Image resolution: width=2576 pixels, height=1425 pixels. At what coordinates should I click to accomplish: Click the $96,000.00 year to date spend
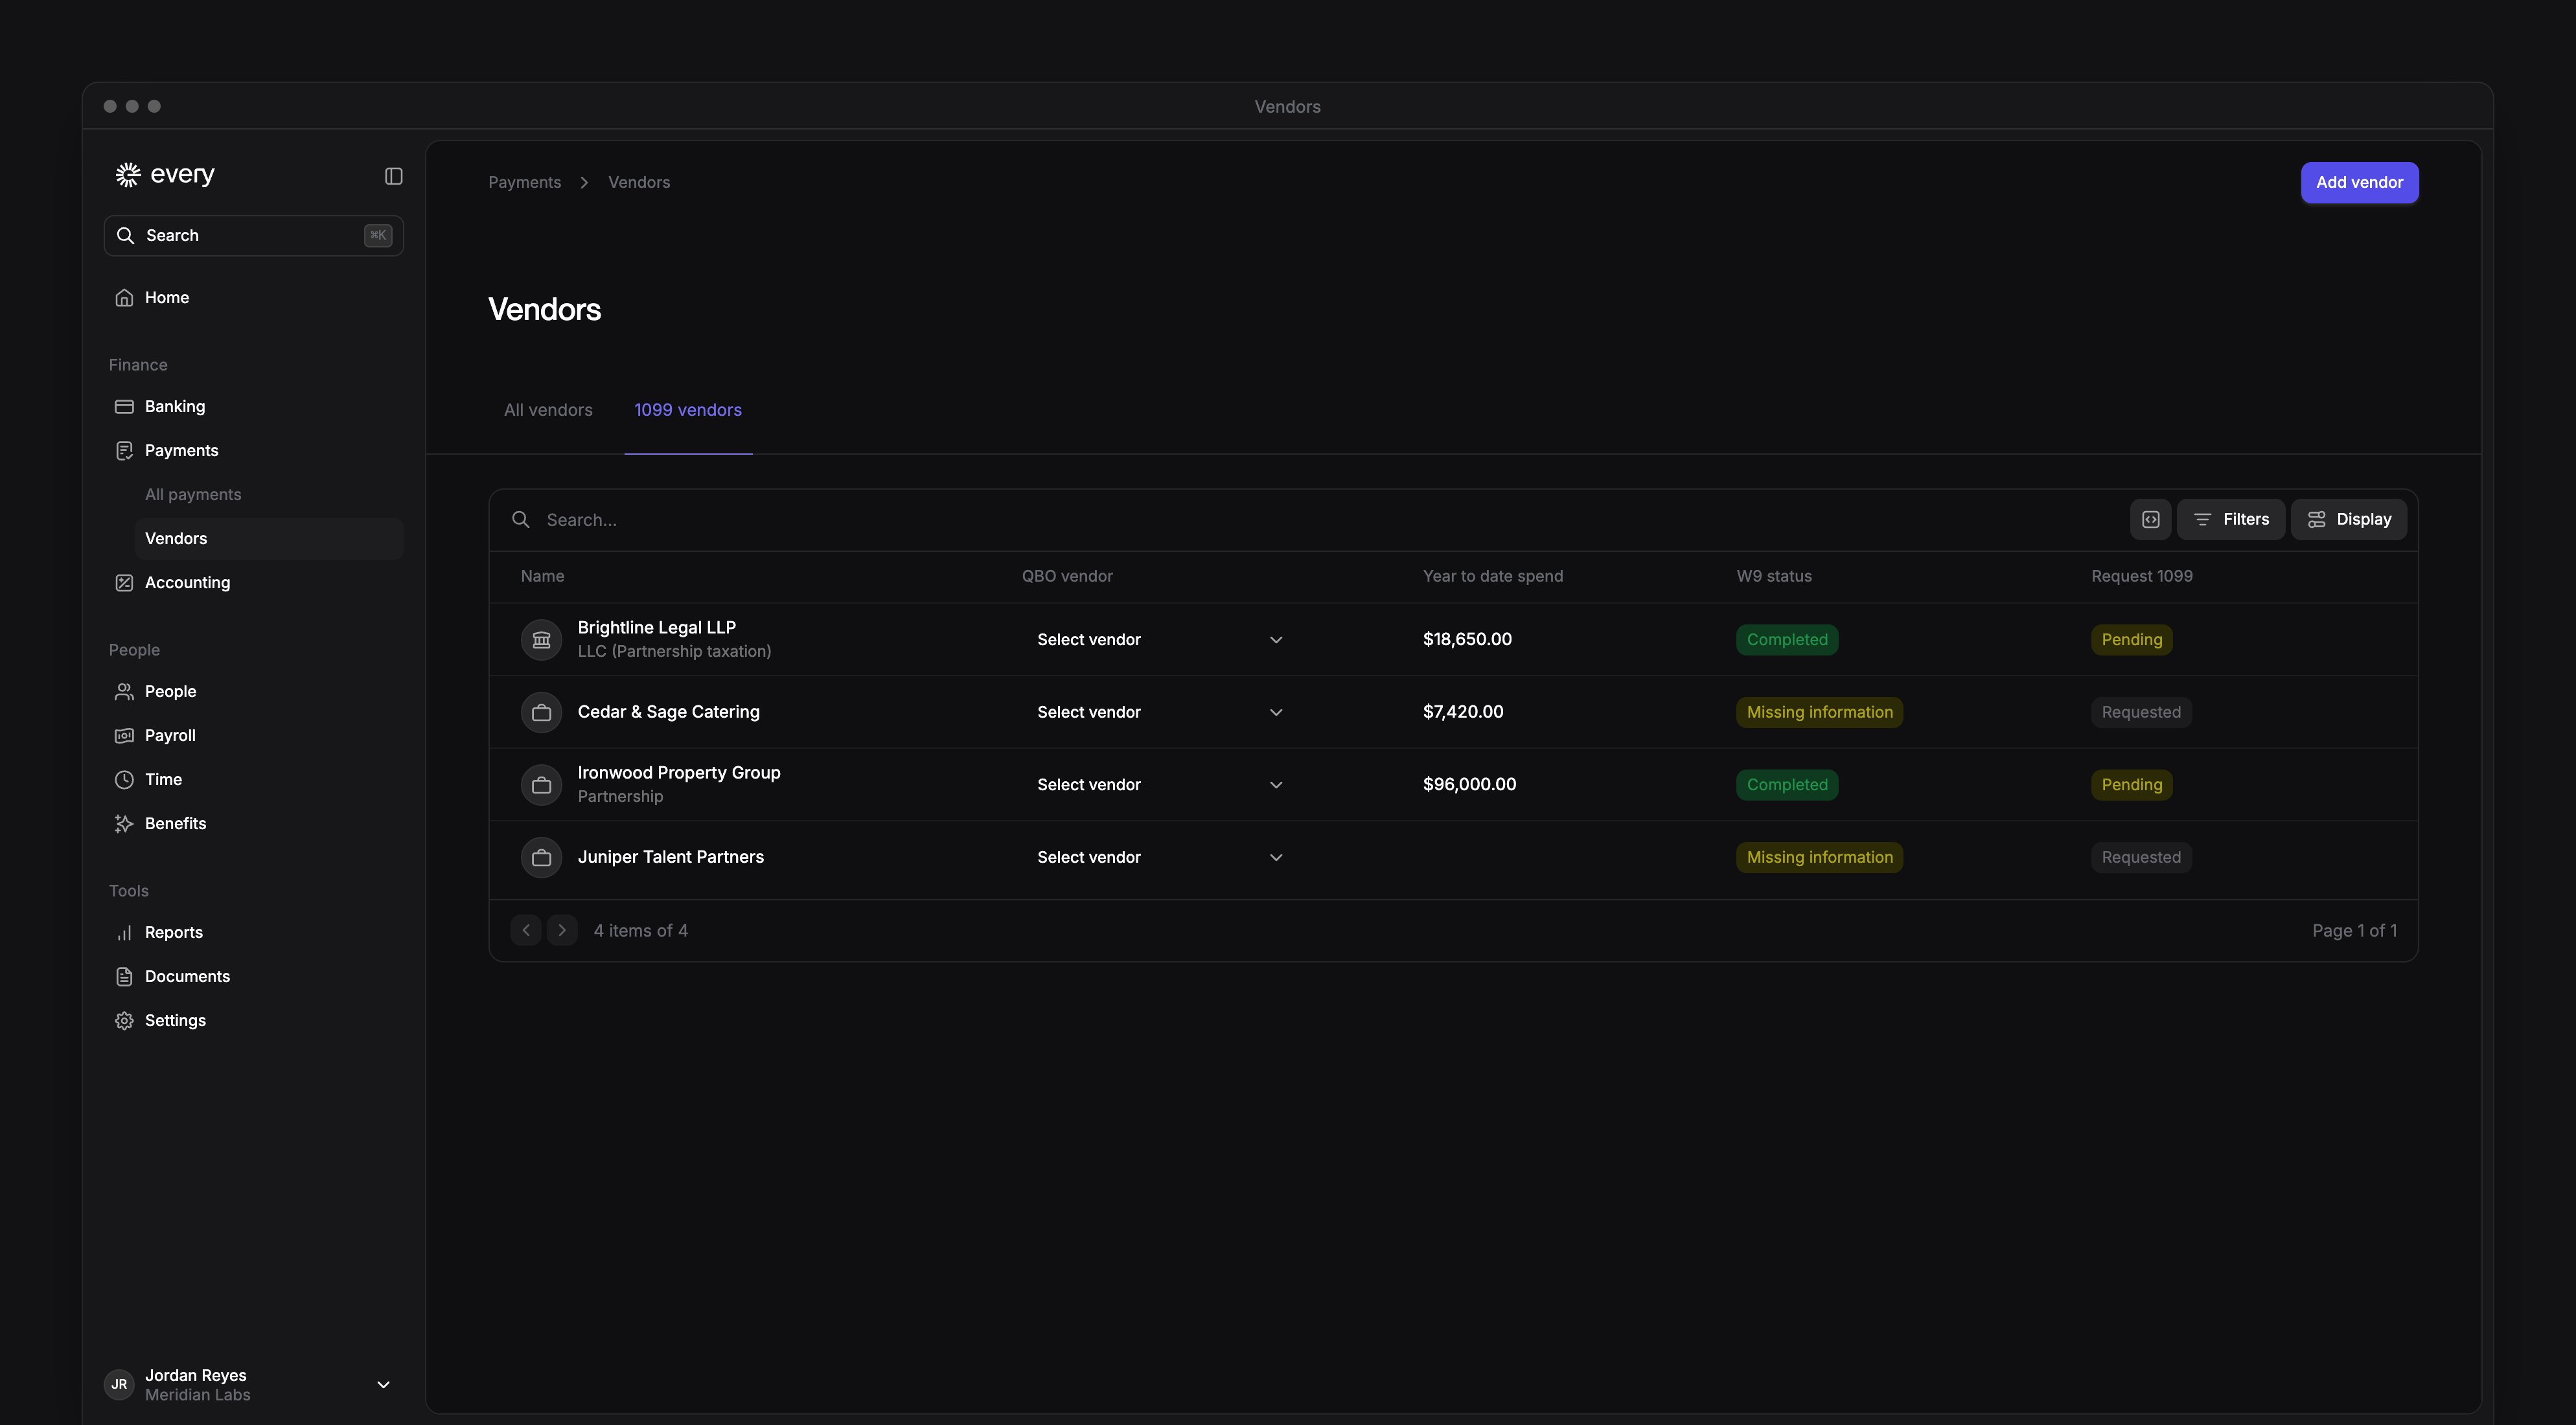(1469, 785)
